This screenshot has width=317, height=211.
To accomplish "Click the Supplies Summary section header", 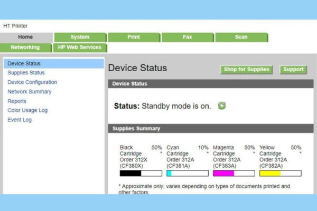I will 211,129.
